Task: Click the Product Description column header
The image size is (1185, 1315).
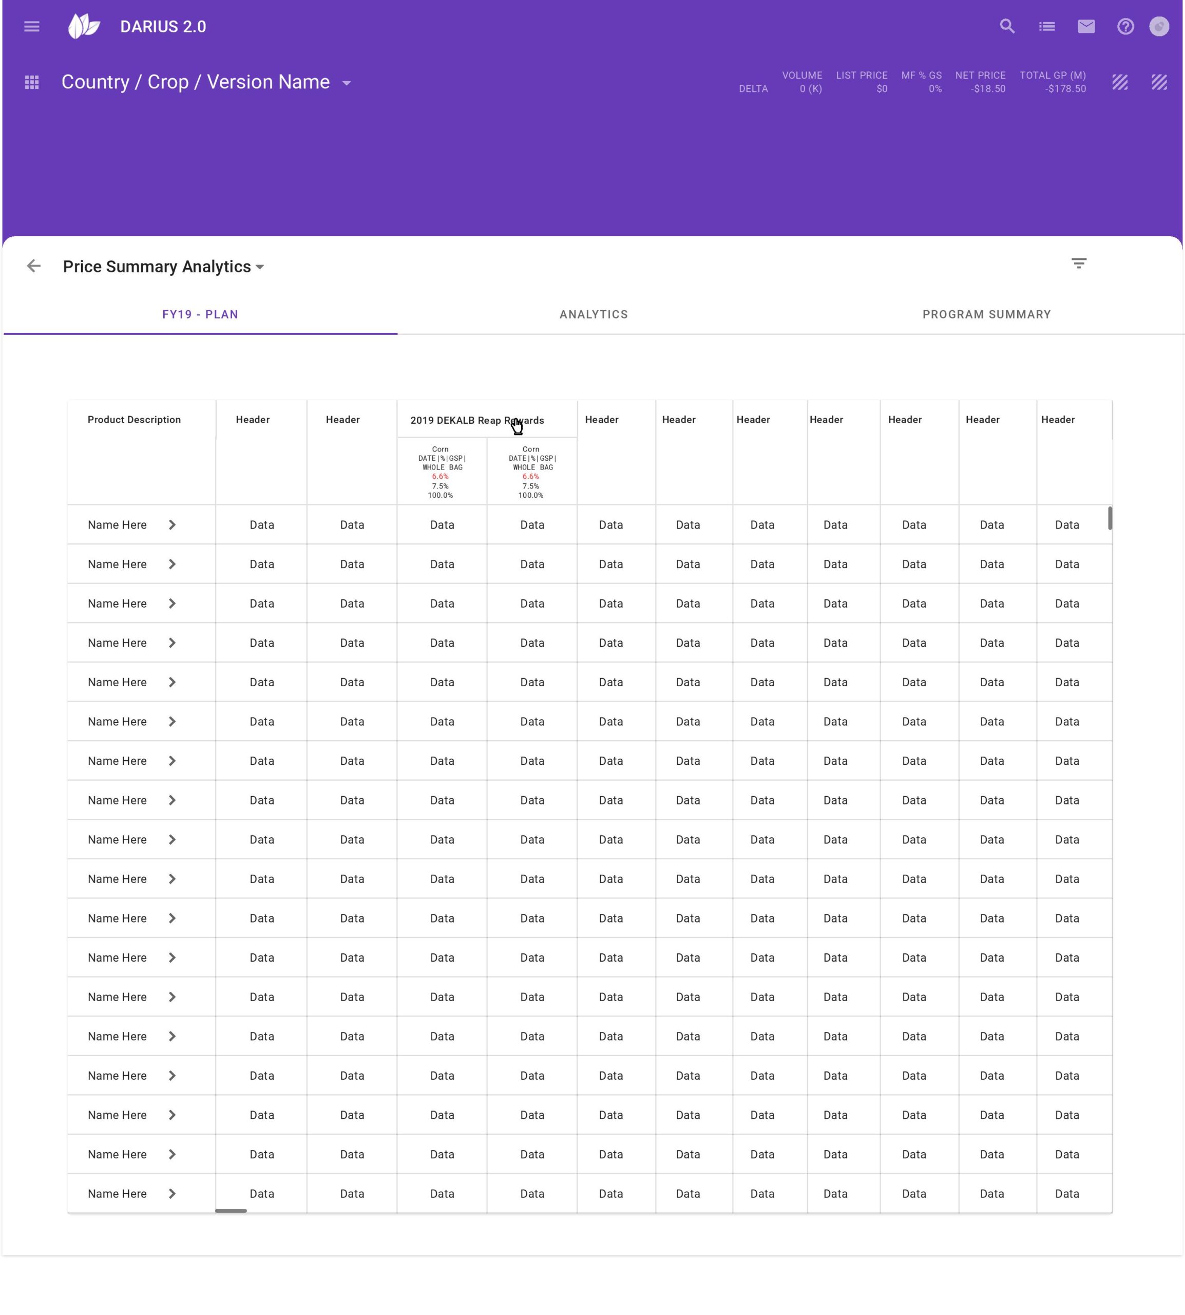Action: click(x=134, y=420)
